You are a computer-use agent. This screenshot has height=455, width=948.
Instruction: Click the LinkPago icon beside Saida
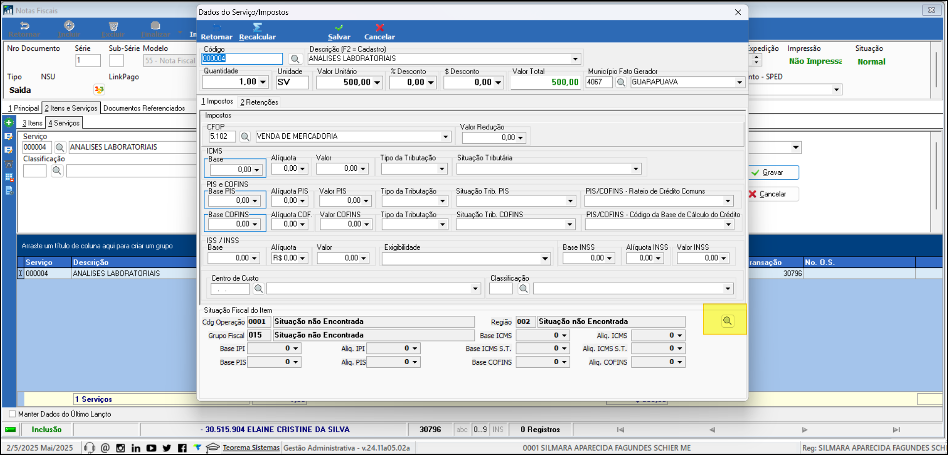(99, 89)
